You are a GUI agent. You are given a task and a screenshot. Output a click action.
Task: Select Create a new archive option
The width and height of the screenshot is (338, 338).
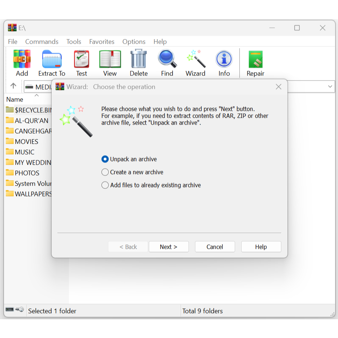pos(132,172)
